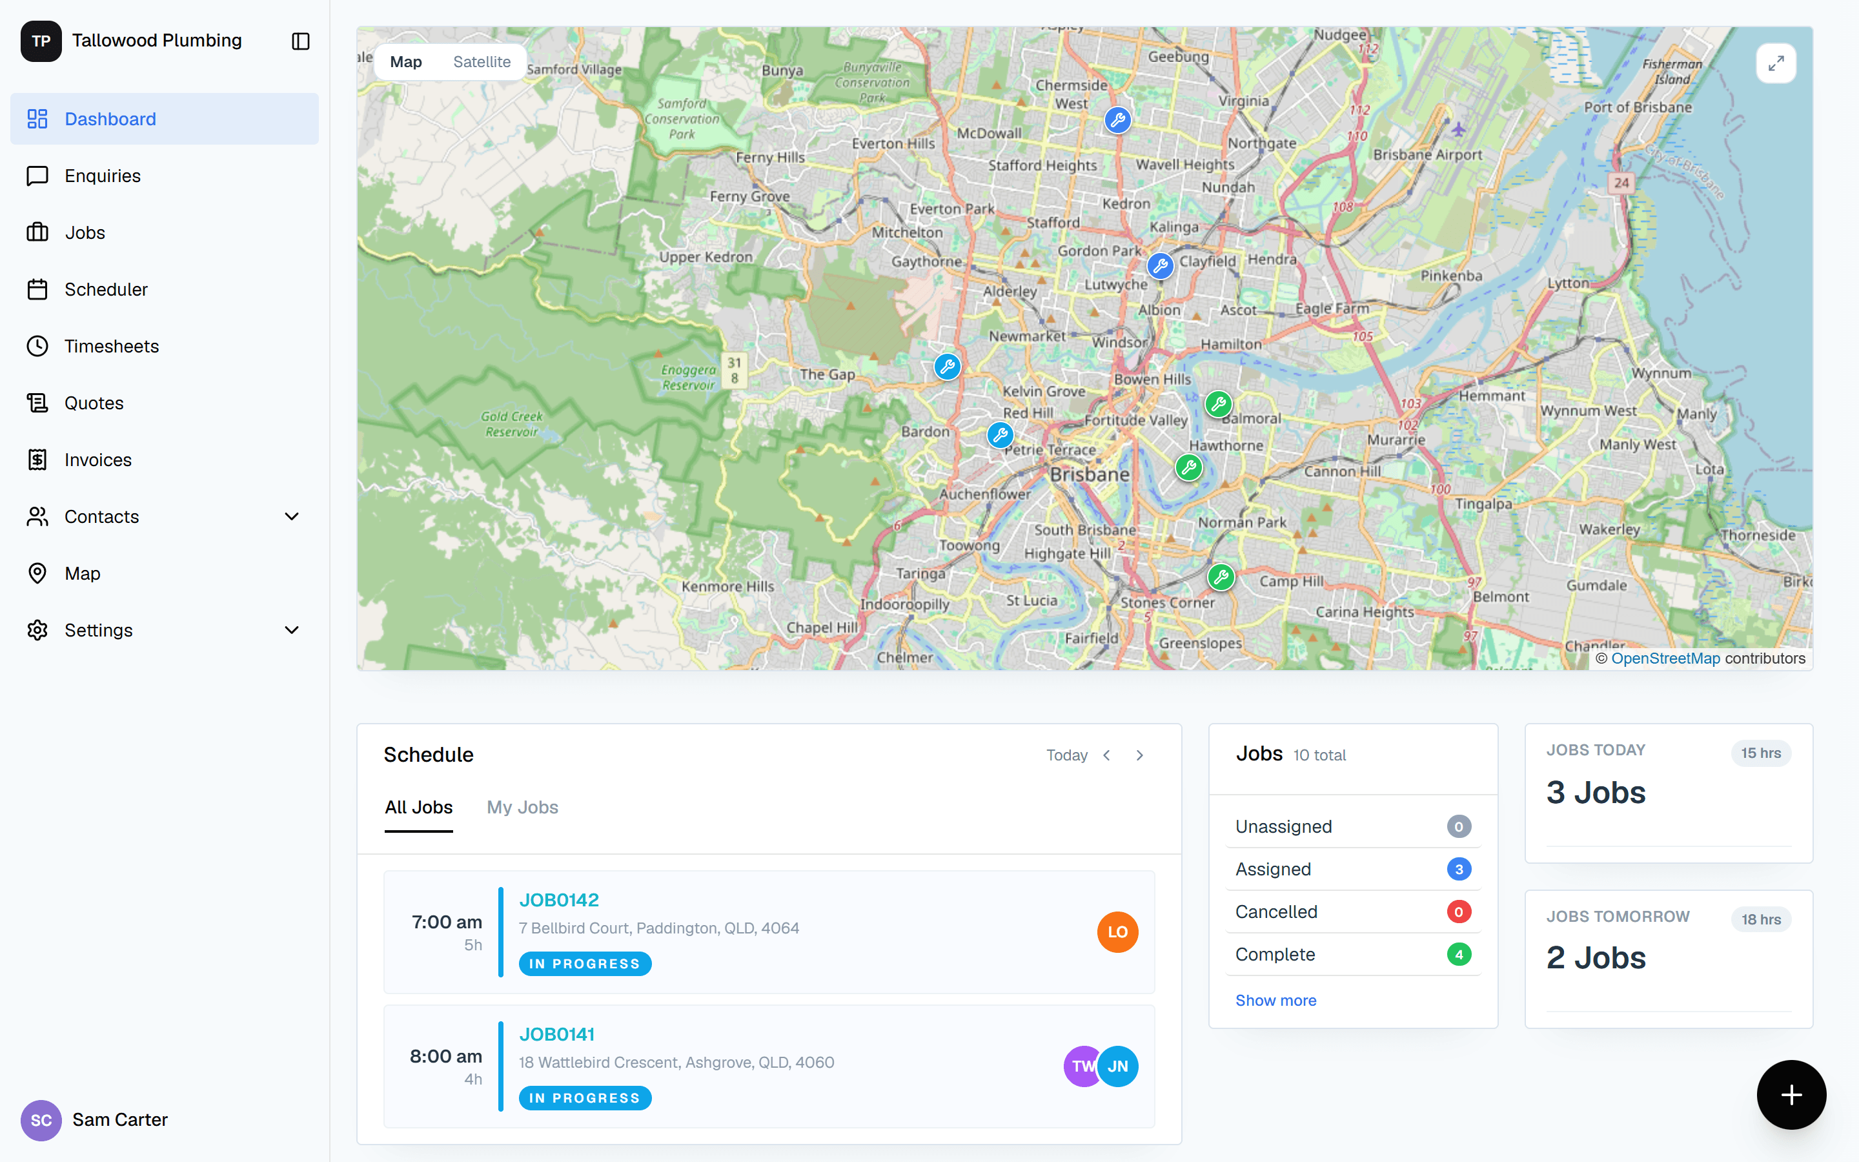
Task: Click the TP company logo badge
Action: 41,41
